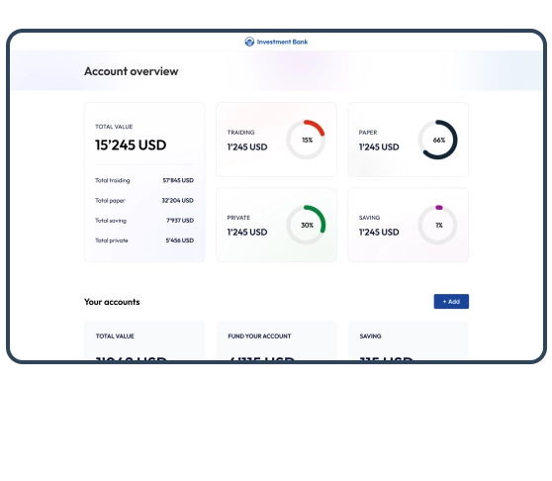Click the 15'245 USD total value
This screenshot has width=552, height=481.
(131, 145)
